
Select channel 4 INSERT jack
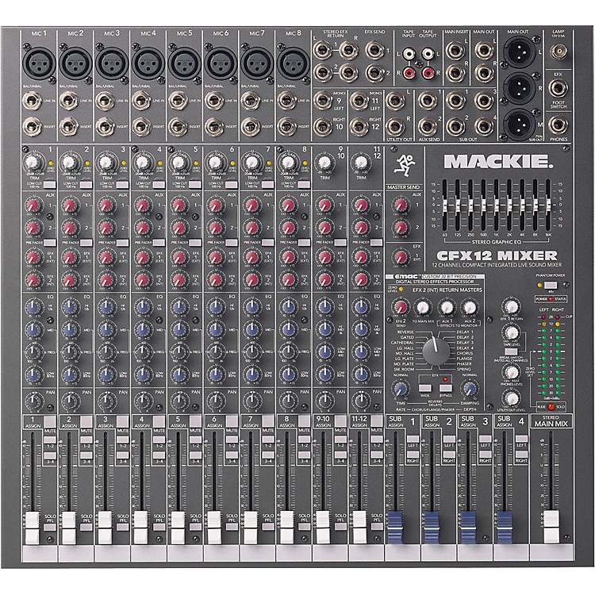(141, 127)
